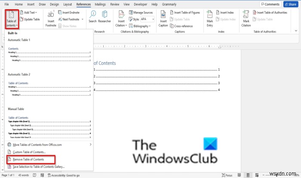Click the macro recording icon in status bar
This screenshot has height=178, width=301.
coord(43,175)
